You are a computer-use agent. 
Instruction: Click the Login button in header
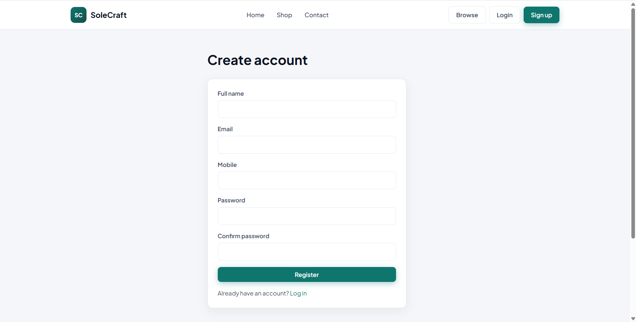pyautogui.click(x=504, y=15)
